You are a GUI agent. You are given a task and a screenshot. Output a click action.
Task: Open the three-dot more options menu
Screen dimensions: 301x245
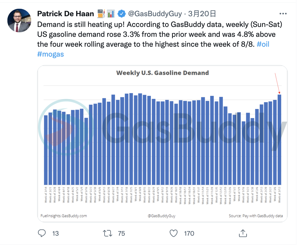[283, 14]
